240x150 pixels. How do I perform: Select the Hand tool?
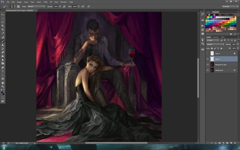point(3,83)
